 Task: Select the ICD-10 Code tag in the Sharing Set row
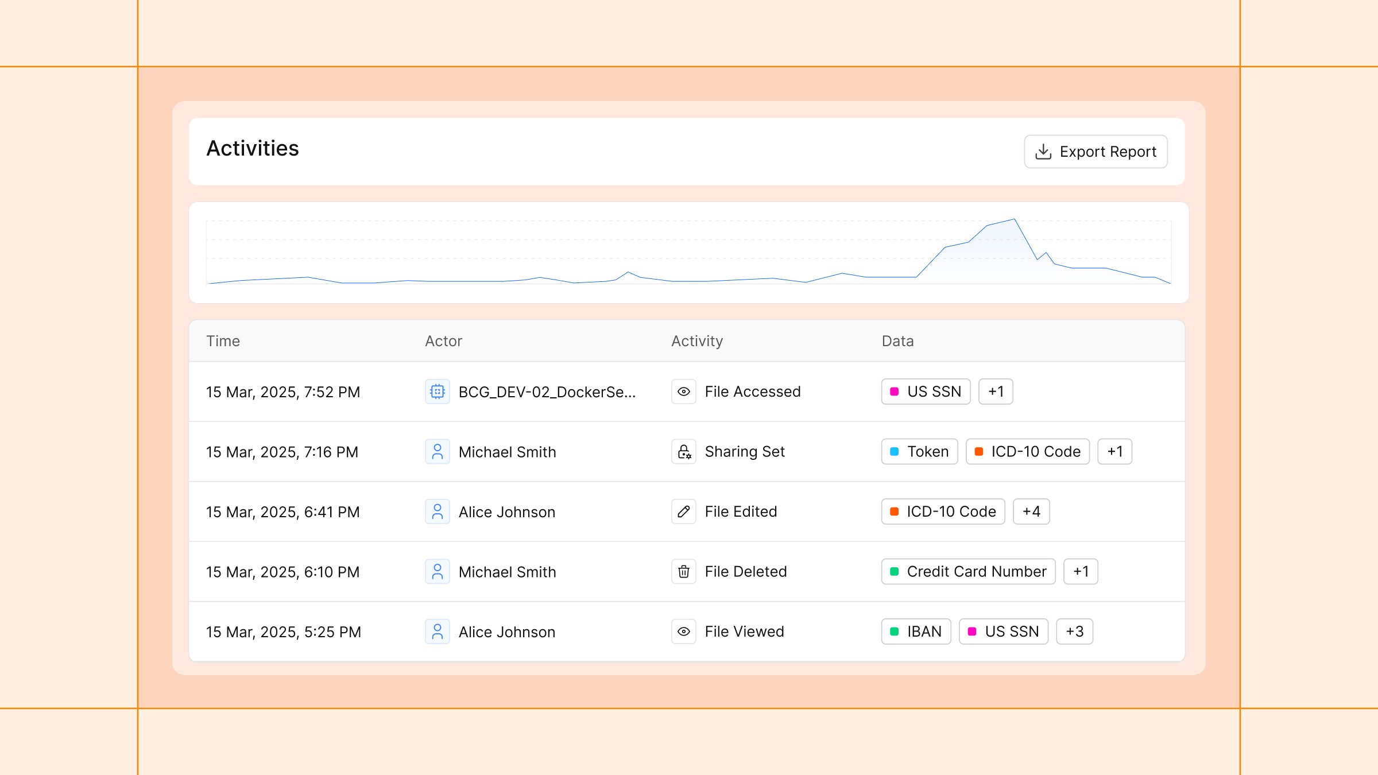tap(1028, 452)
